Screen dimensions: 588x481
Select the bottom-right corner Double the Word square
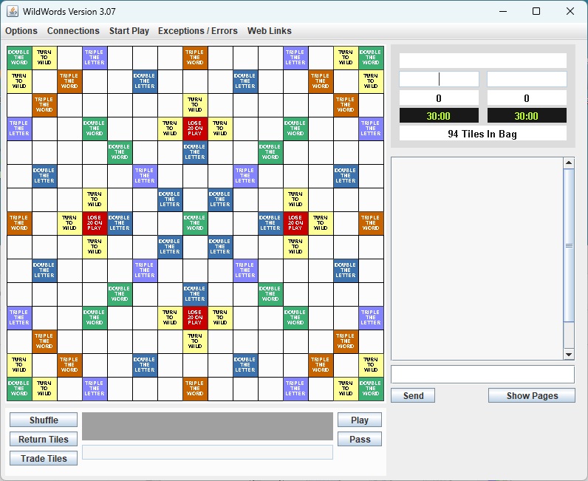pyautogui.click(x=371, y=389)
